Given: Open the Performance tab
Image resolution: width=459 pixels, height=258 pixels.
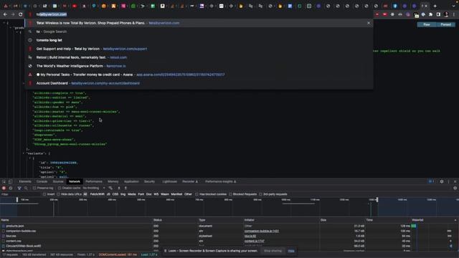Looking at the screenshot, I should (94, 181).
